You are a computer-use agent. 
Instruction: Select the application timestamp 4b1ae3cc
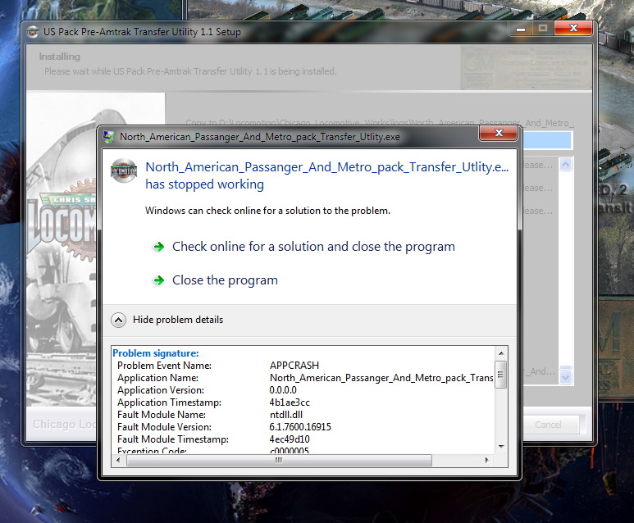click(290, 402)
